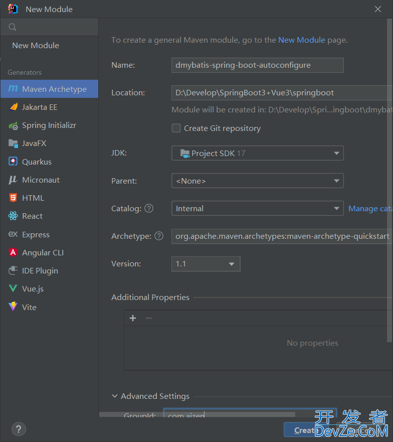Click the add property plus icon
Viewport: 393px width, 442px height.
point(133,318)
